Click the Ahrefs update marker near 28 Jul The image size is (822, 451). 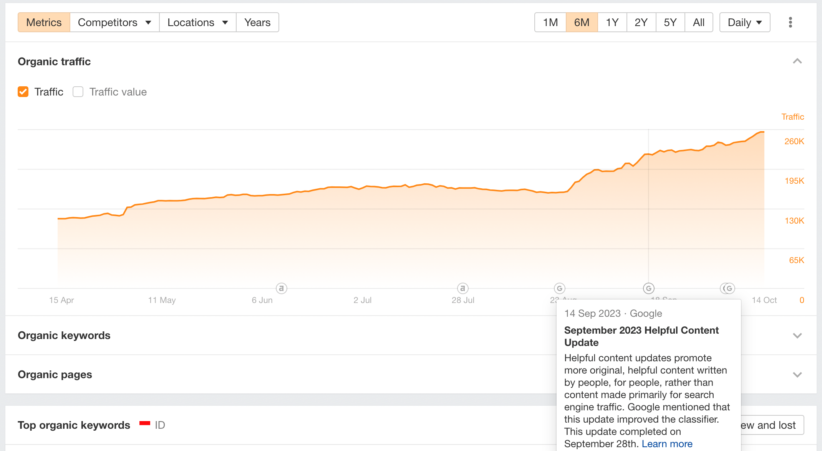[463, 288]
